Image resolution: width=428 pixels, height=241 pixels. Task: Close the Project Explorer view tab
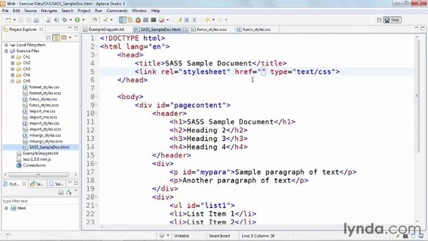[x=41, y=29]
